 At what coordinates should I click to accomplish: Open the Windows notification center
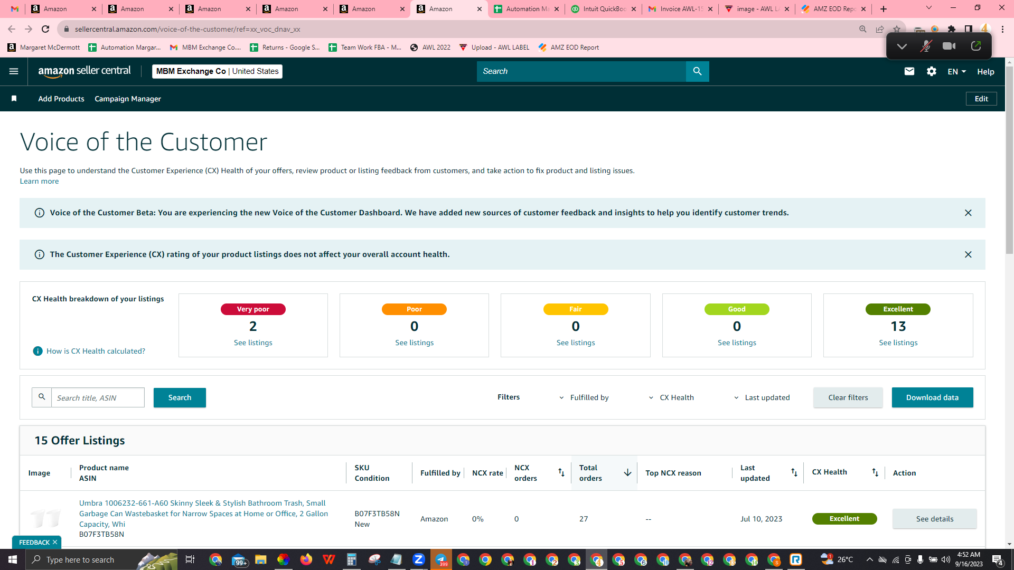point(997,559)
